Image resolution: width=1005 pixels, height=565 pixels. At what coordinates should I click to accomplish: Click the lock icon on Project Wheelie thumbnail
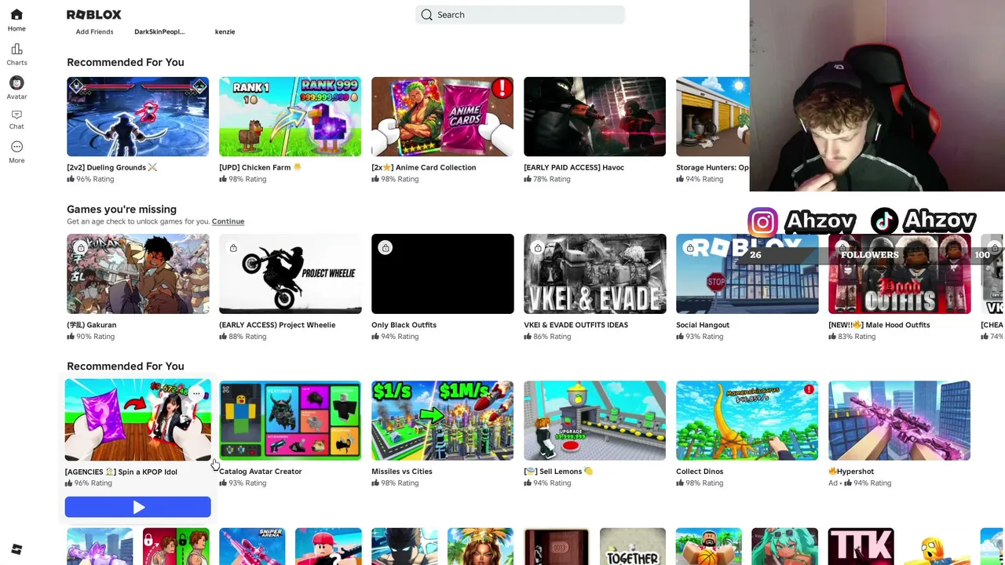coord(233,248)
